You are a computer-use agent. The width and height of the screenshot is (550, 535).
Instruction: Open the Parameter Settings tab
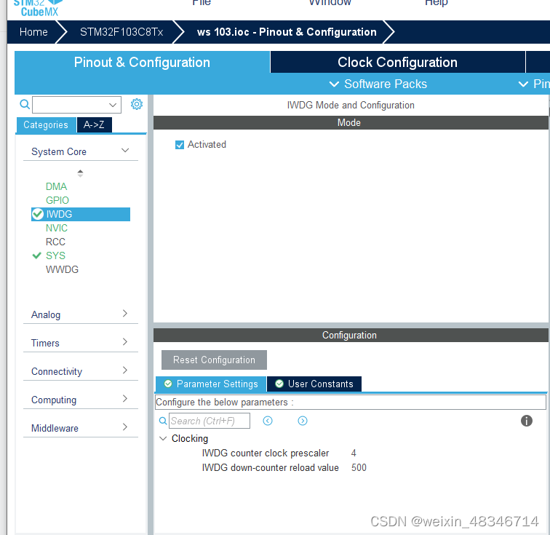click(x=211, y=384)
